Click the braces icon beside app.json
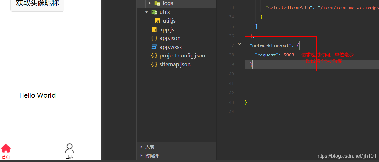 click(154, 38)
